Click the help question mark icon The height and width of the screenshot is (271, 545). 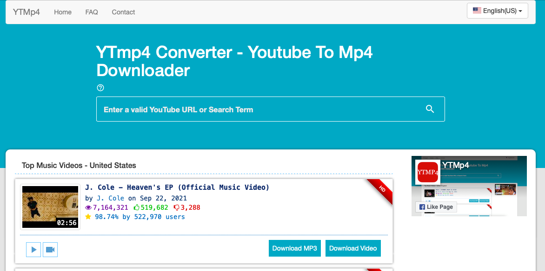[100, 88]
